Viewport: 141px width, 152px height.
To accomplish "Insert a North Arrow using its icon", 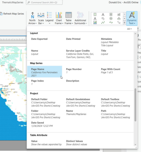I will pyautogui.click(x=33, y=15).
